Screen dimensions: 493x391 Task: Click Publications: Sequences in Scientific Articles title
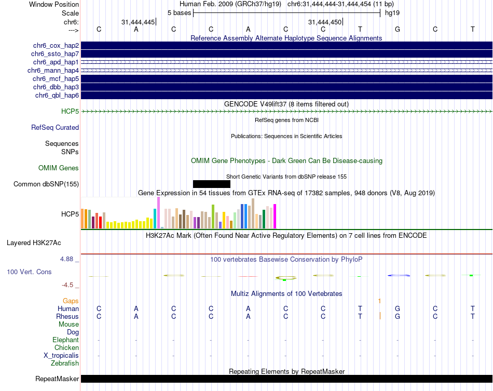click(x=286, y=136)
